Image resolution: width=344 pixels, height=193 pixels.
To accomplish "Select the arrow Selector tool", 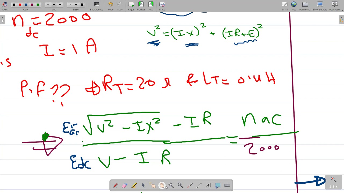I will [143, 185].
